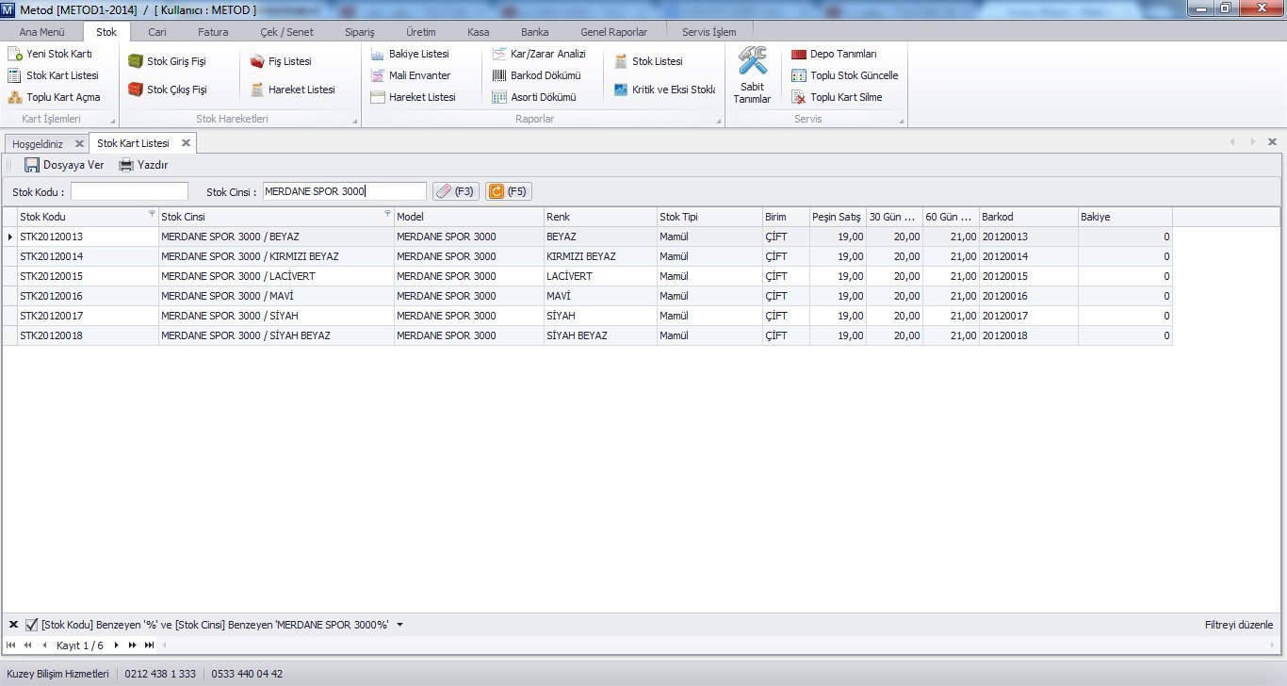
Task: Open Toplu Kart Silme
Action: tap(799, 97)
